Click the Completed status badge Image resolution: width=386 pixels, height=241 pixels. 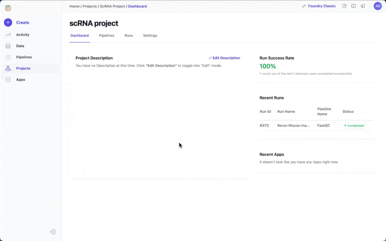(x=354, y=126)
